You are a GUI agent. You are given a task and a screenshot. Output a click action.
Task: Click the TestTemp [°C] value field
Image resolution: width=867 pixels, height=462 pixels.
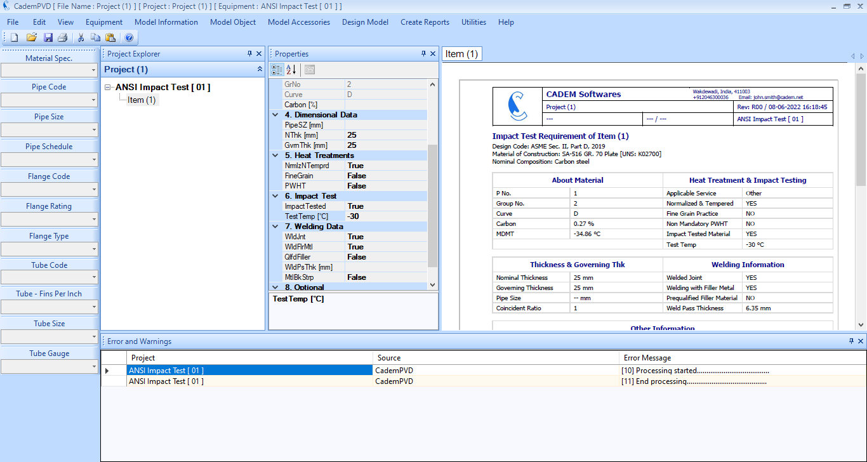click(386, 216)
